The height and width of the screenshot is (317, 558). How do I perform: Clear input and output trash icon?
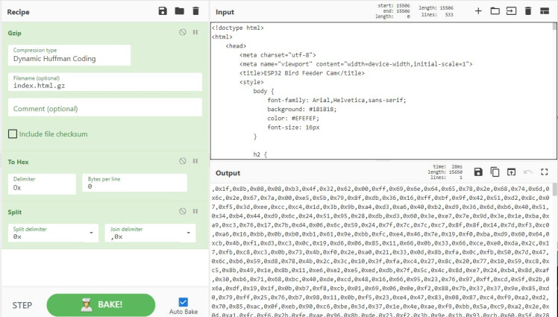(528, 11)
